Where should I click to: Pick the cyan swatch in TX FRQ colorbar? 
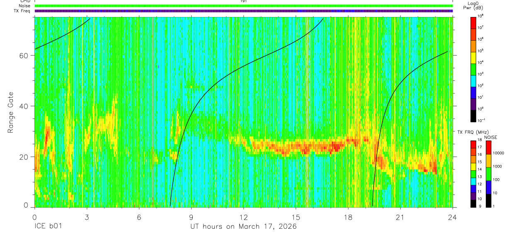tap(473, 182)
